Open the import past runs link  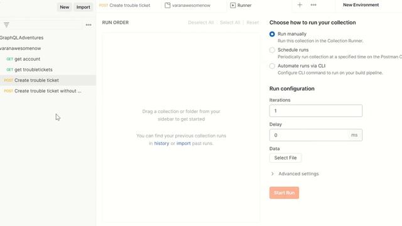click(x=183, y=144)
